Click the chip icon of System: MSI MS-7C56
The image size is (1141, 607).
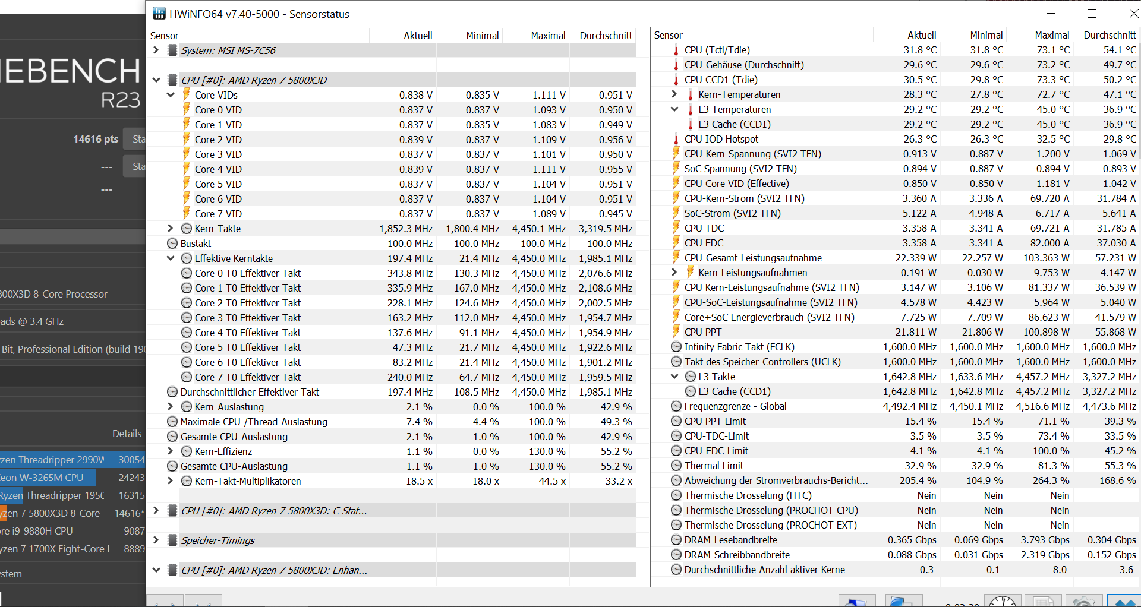[172, 50]
